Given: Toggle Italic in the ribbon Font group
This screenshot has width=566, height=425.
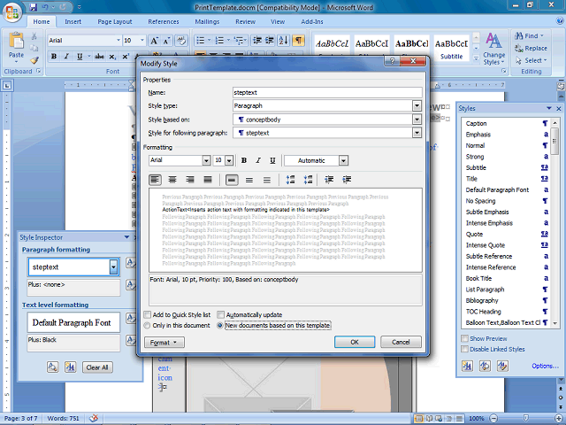Looking at the screenshot, I should pyautogui.click(x=66, y=57).
